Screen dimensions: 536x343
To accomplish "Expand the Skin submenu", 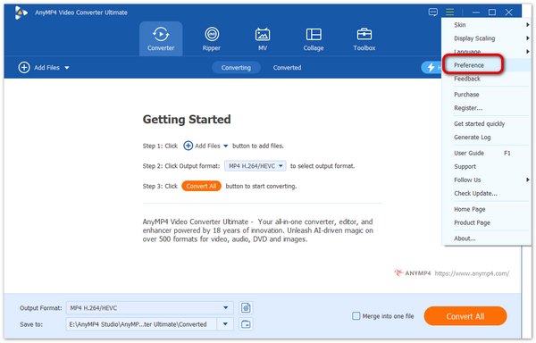I will pos(485,25).
